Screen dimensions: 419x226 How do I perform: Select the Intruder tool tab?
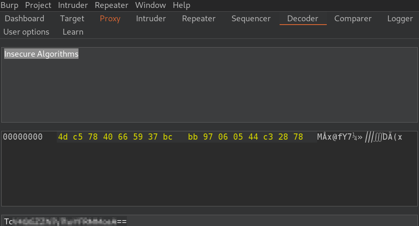pos(151,18)
